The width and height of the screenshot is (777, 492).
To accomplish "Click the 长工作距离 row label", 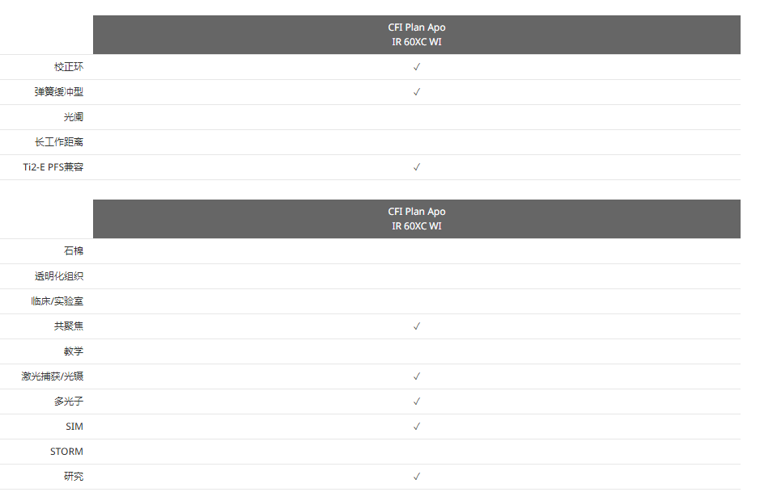I will coord(59,142).
